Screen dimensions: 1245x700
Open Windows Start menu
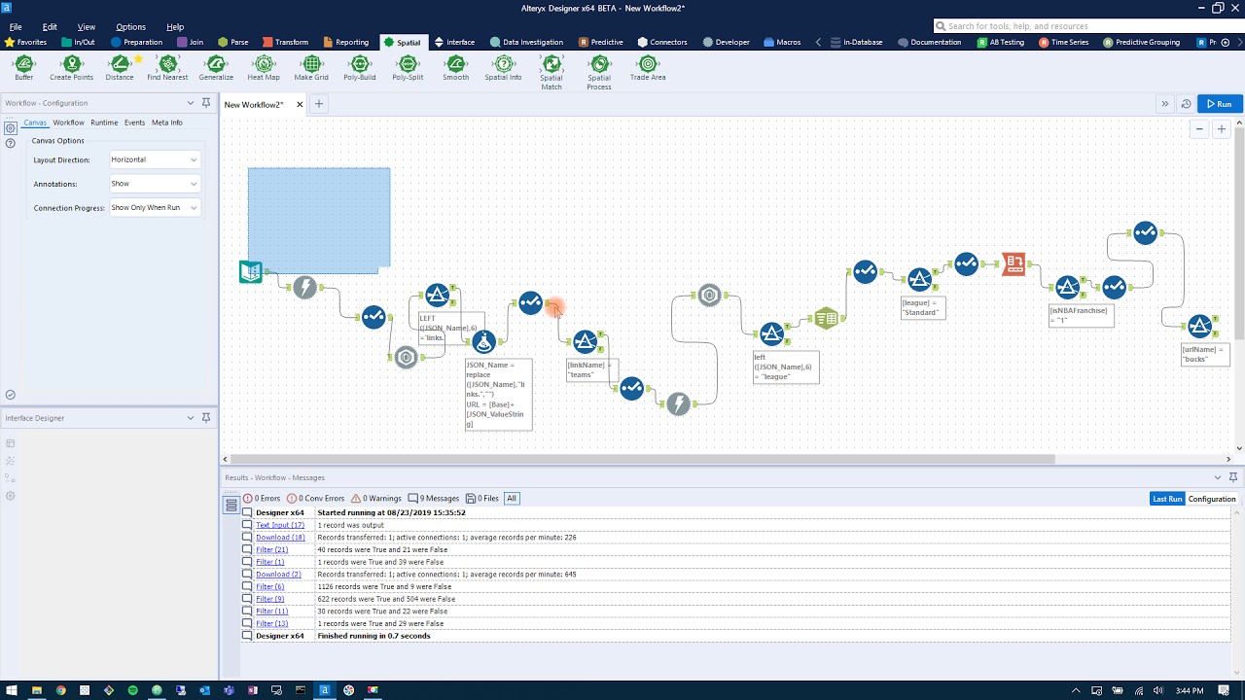point(12,690)
